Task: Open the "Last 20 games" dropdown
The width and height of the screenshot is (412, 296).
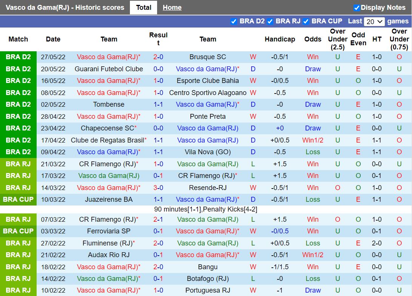Action: 374,21
